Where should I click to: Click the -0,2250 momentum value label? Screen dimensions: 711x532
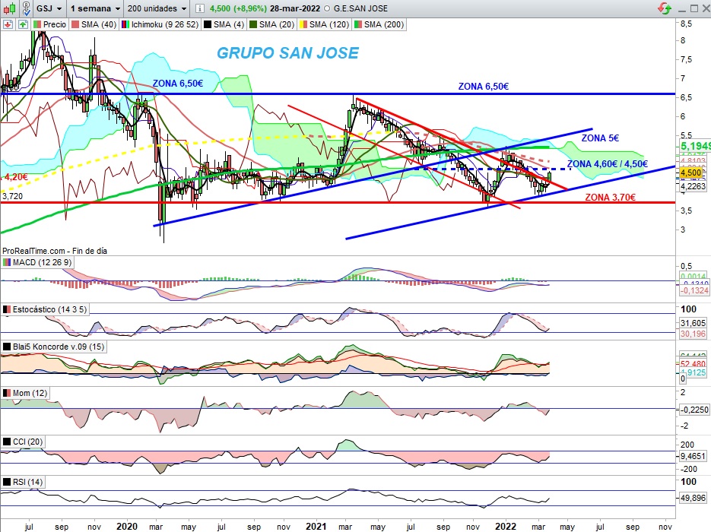694,410
